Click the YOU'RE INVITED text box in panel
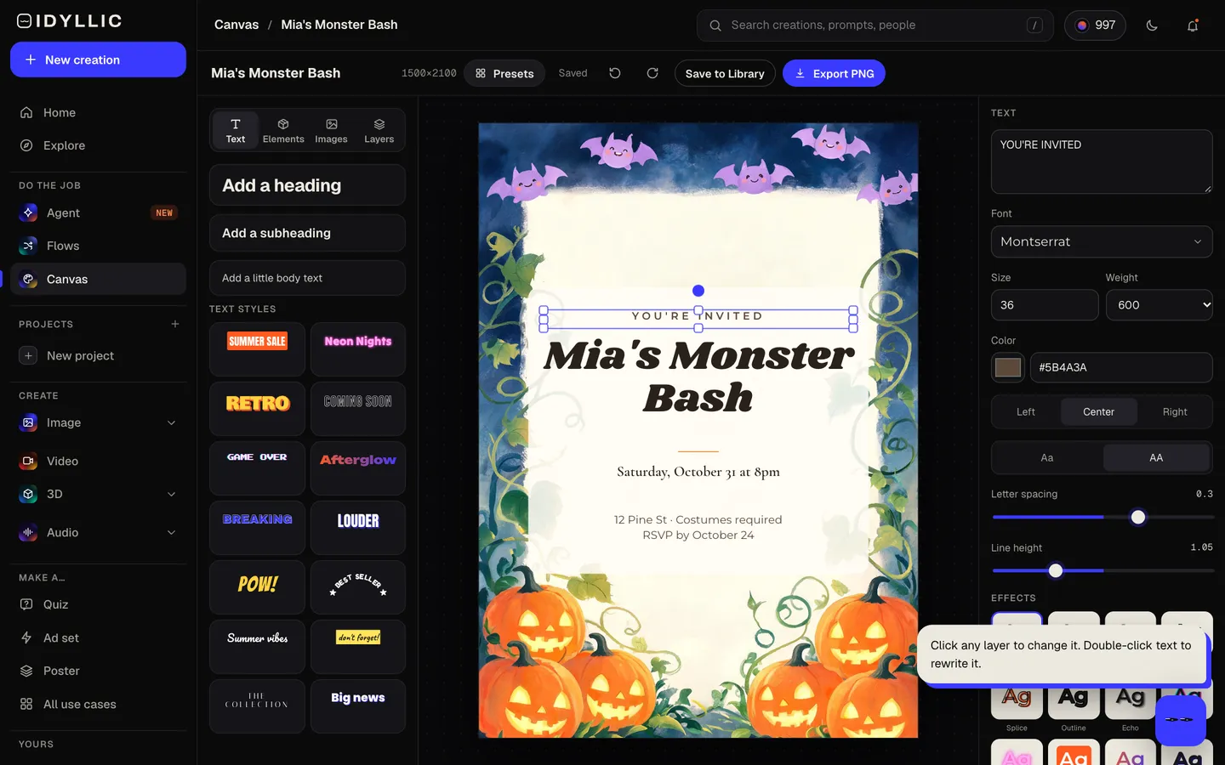The height and width of the screenshot is (765, 1225). coord(1102,161)
